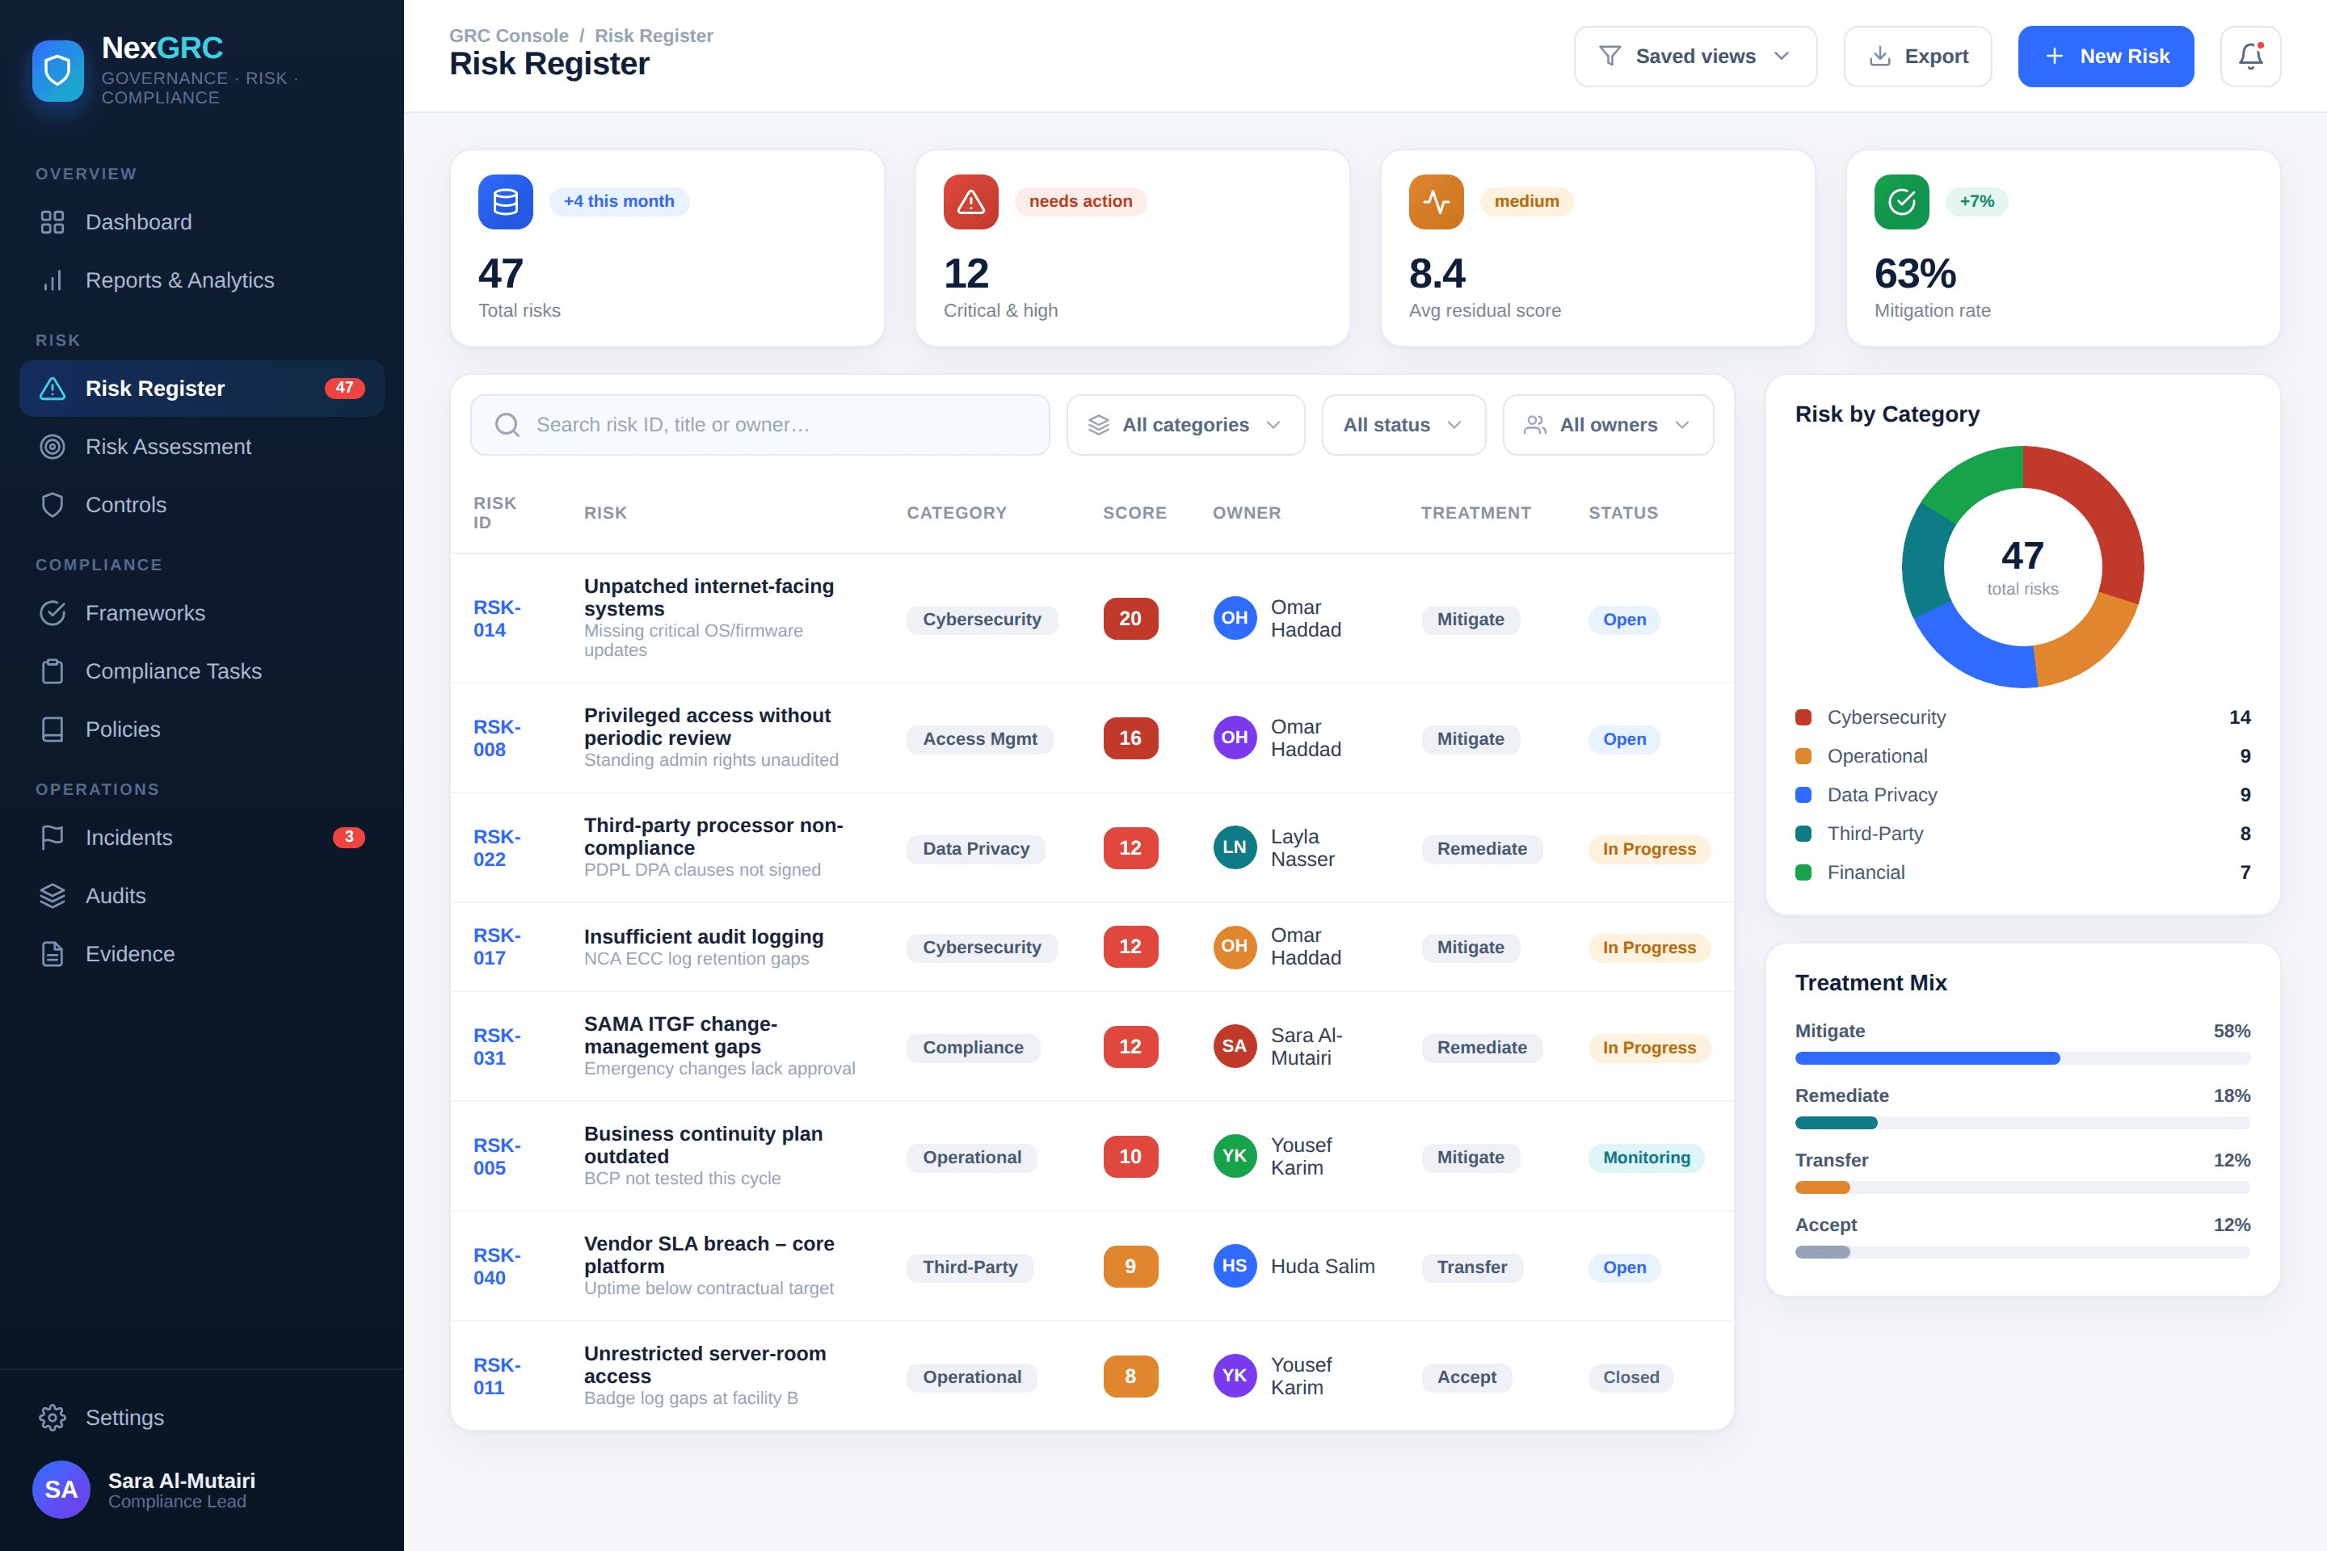The height and width of the screenshot is (1551, 2327).
Task: Click the Transfer treatment tag
Action: [1472, 1268]
